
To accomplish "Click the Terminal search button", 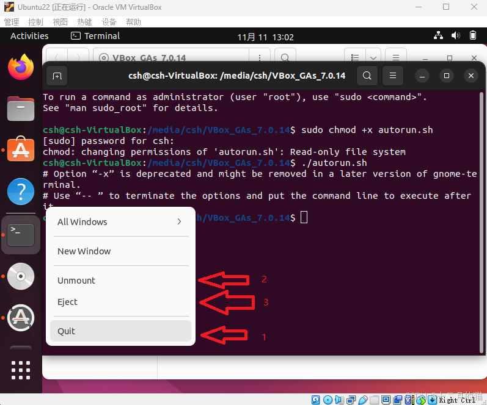I will pos(367,76).
